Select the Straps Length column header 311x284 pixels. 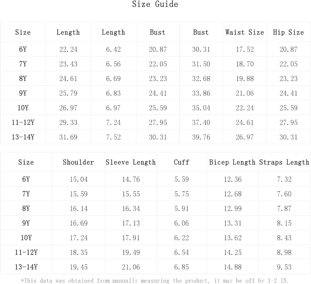(284, 162)
